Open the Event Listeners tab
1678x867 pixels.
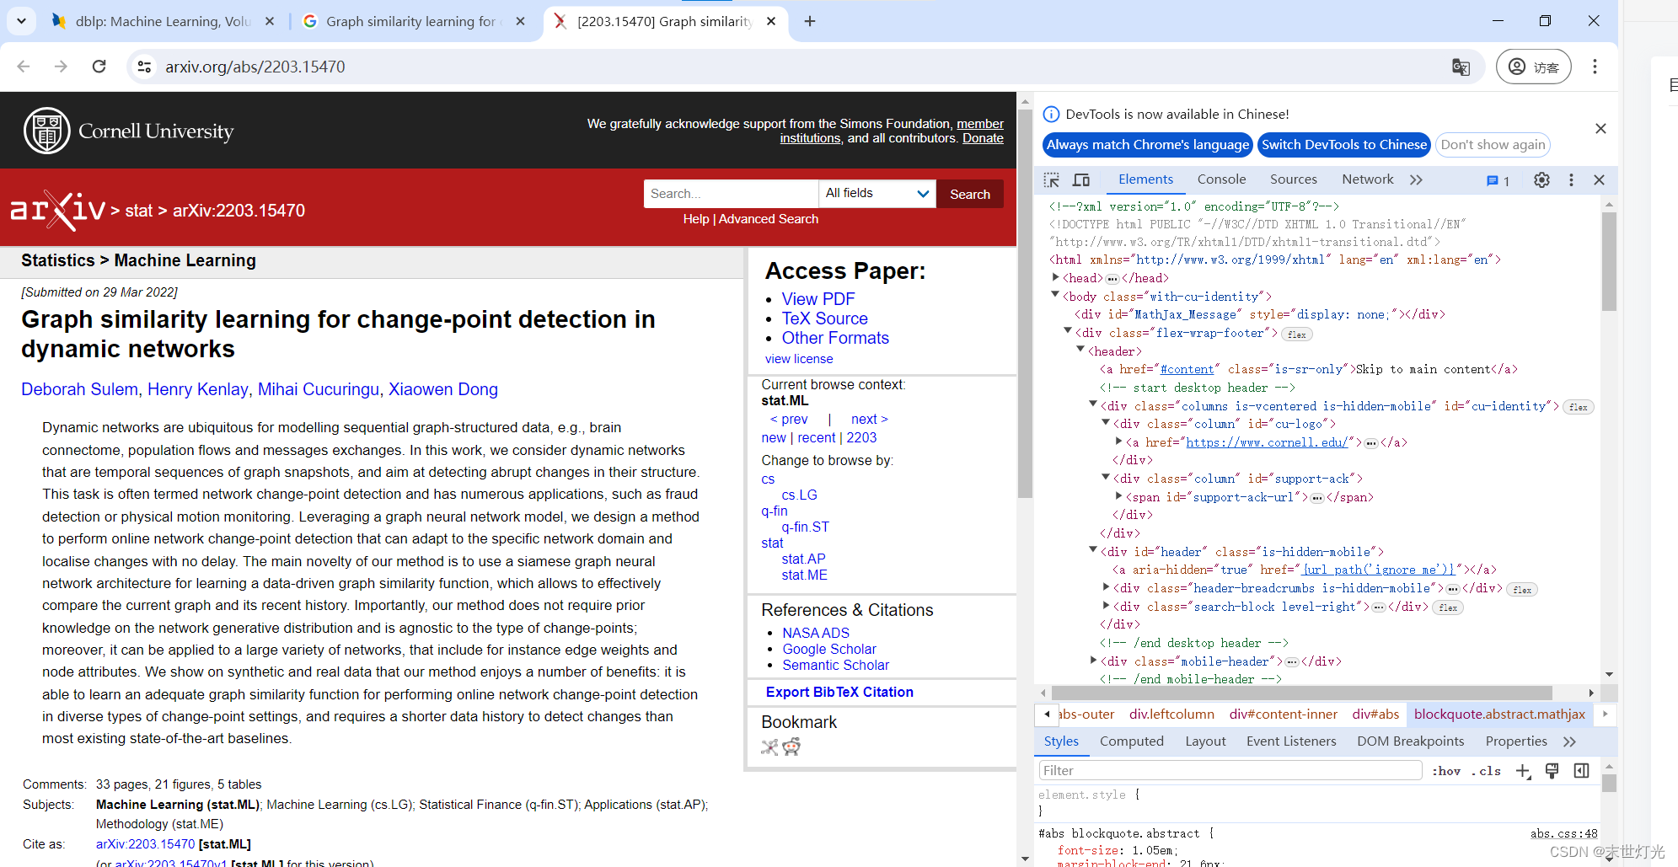coord(1291,741)
